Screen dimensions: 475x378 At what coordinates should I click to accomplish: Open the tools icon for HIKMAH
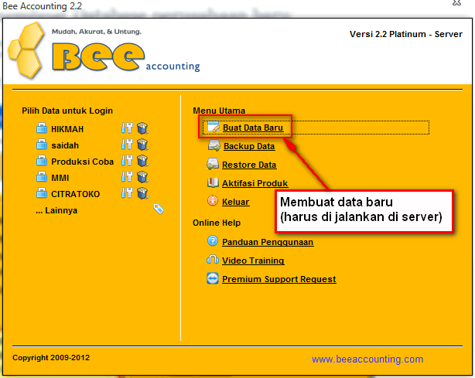coord(127,128)
